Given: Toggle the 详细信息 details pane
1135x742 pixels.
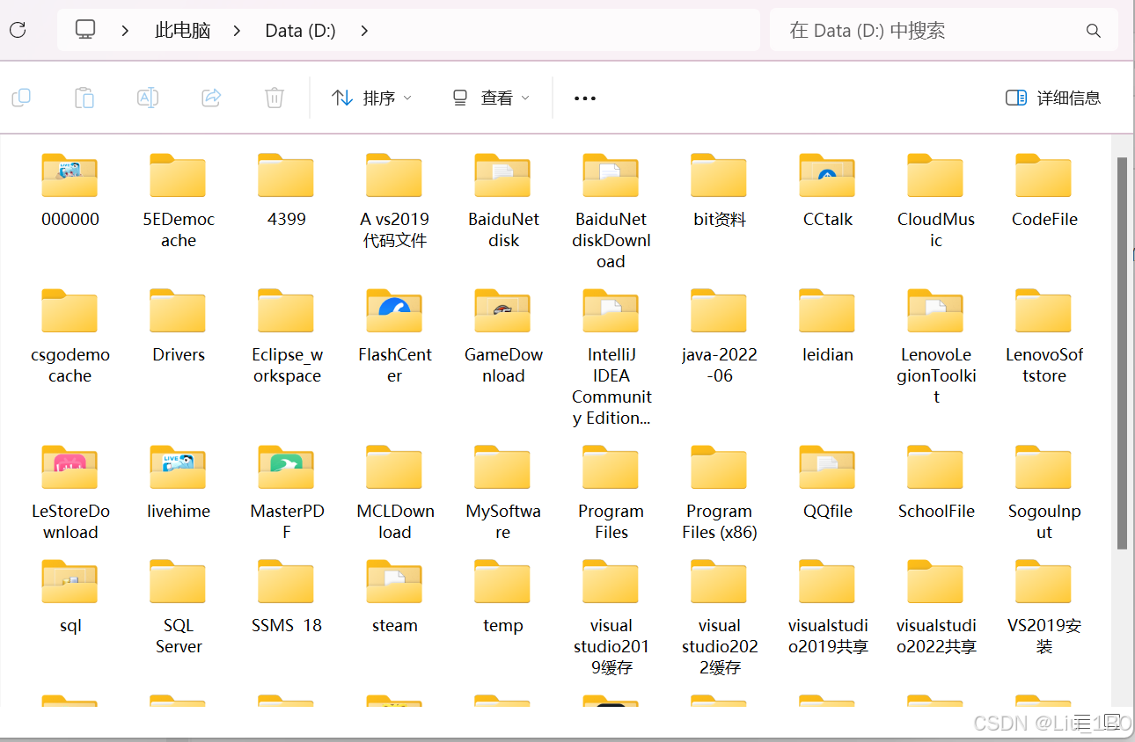Looking at the screenshot, I should (x=1053, y=98).
